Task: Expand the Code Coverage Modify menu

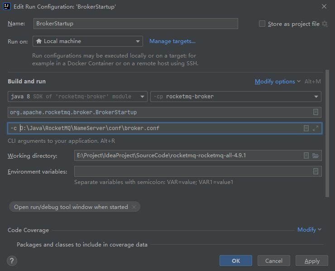Action: [x=309, y=230]
